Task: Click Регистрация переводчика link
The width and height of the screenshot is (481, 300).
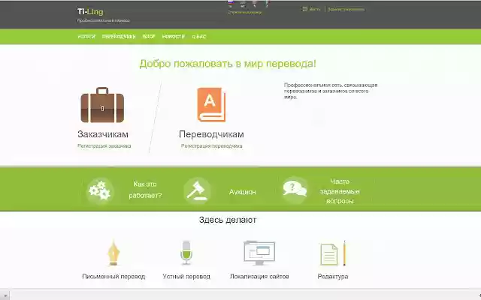Action: pyautogui.click(x=211, y=146)
